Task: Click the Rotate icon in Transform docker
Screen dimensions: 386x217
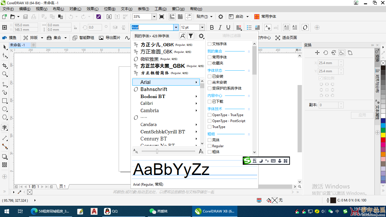Action: 326,53
